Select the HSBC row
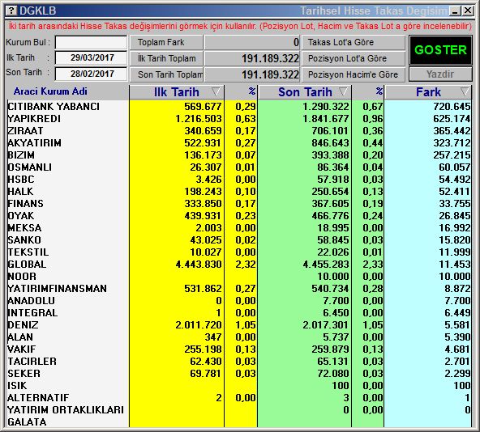The image size is (480, 432). click(238, 180)
